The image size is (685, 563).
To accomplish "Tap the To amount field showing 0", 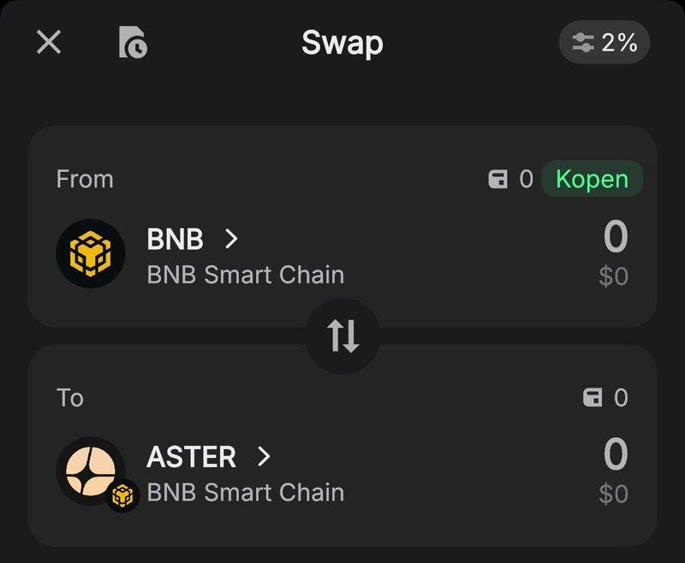I will coord(615,455).
